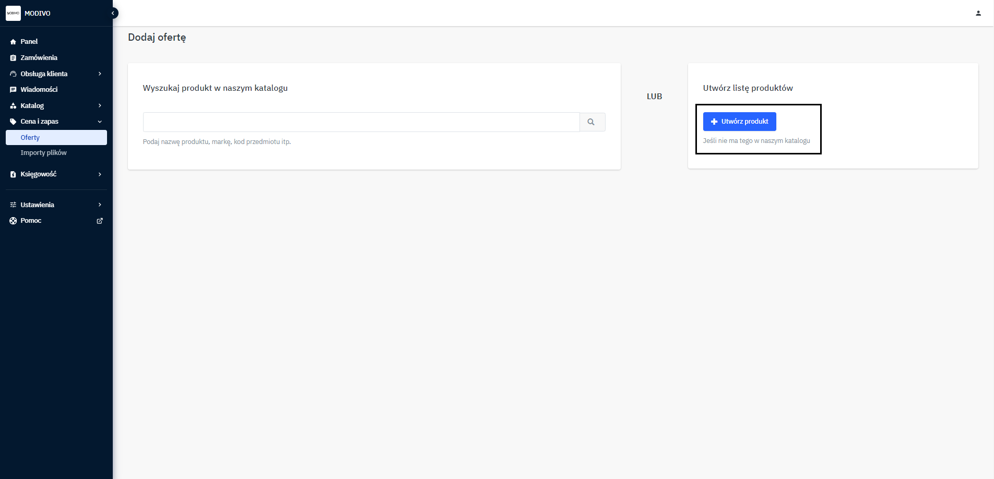994x479 pixels.
Task: Open Importy plików in the sidebar
Action: pos(44,153)
